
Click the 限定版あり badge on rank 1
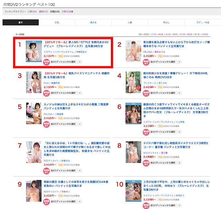[x=47, y=62]
